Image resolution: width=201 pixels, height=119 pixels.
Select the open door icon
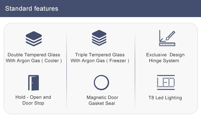click(x=33, y=83)
